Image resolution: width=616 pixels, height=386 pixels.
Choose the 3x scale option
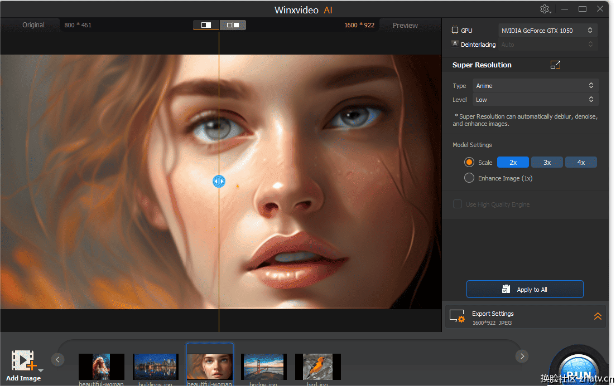[547, 163]
